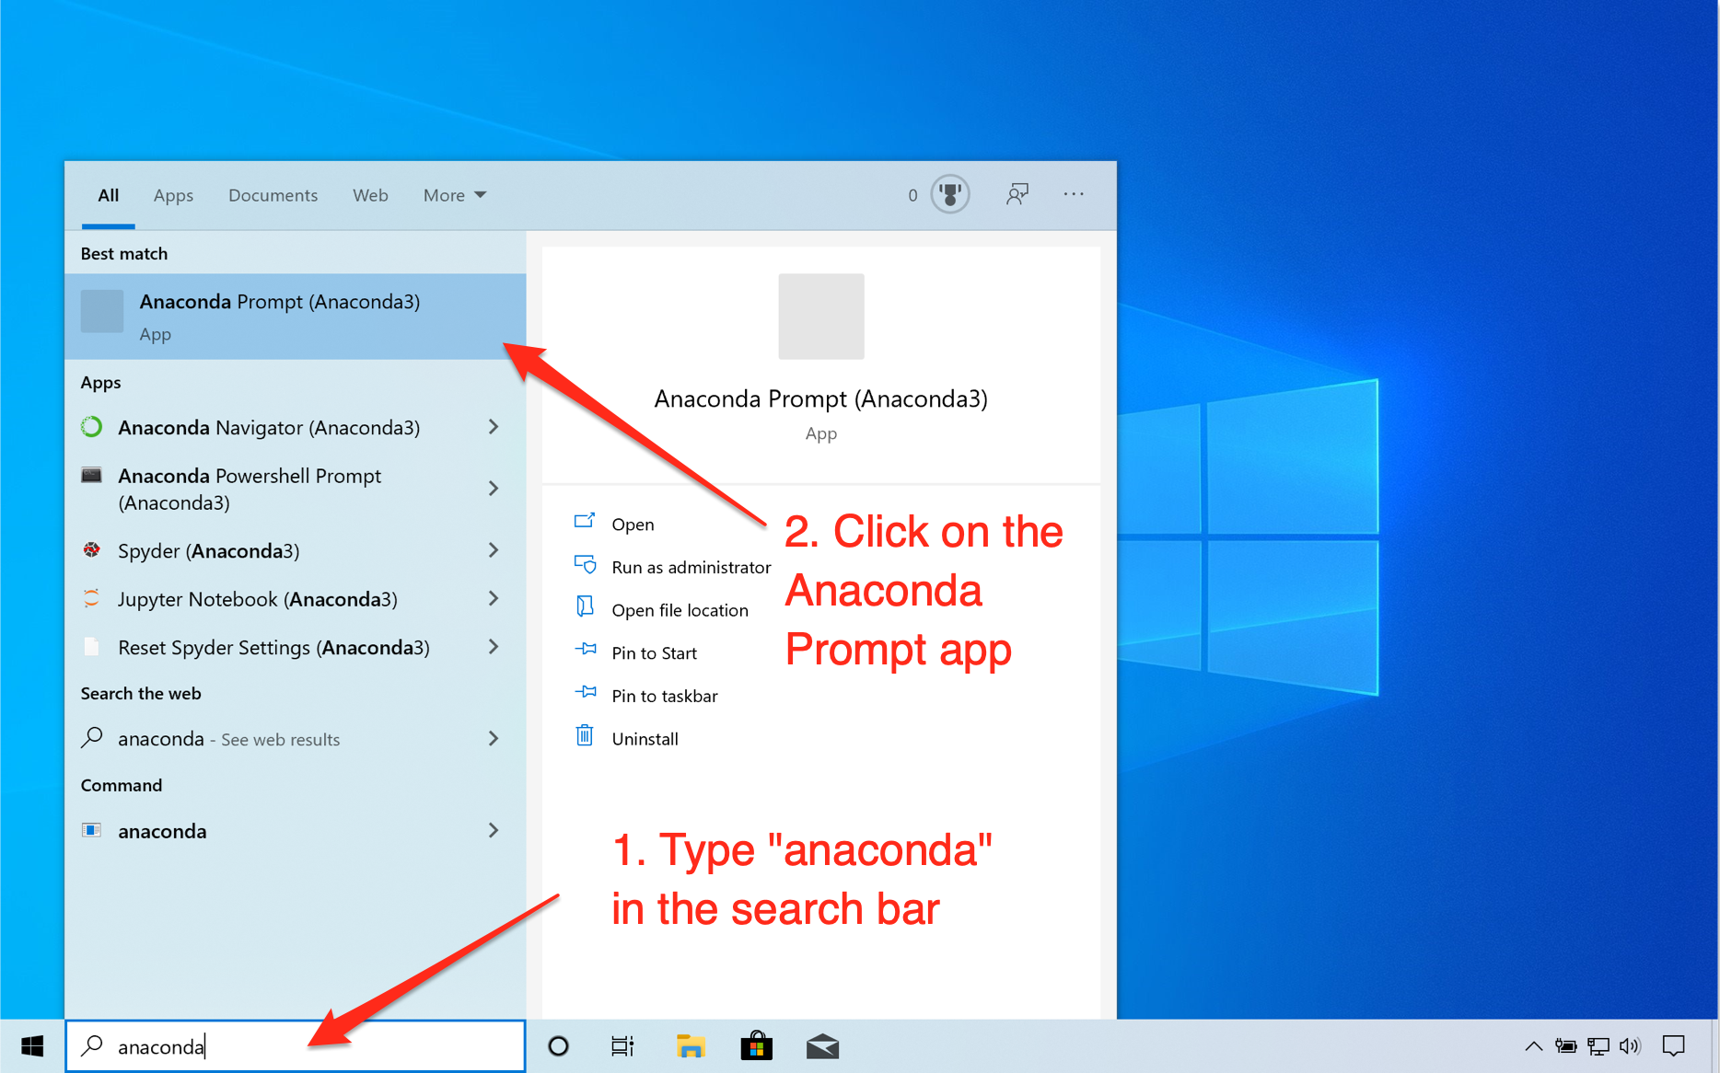Open the Mail app from taskbar
The image size is (1720, 1073).
click(822, 1046)
